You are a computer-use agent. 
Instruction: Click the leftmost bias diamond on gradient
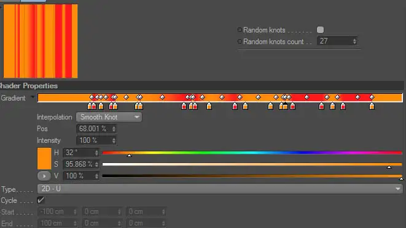(x=92, y=97)
